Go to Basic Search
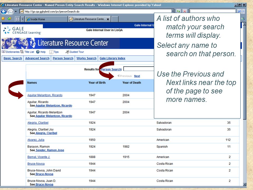The width and height of the screenshot is (253, 190). click(13, 58)
